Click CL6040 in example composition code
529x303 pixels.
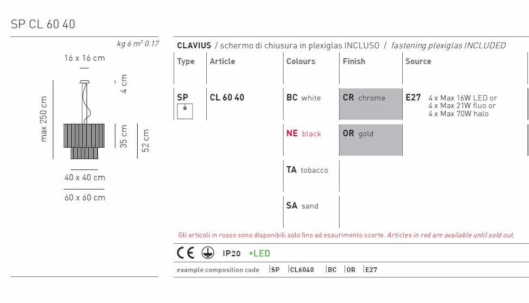(302, 270)
